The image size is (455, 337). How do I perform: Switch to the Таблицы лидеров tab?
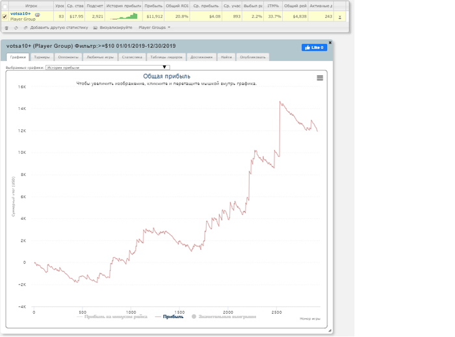pos(166,57)
